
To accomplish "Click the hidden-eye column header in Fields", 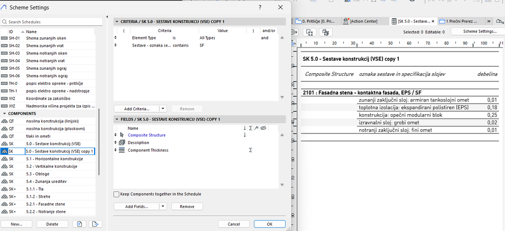I will tap(263, 128).
